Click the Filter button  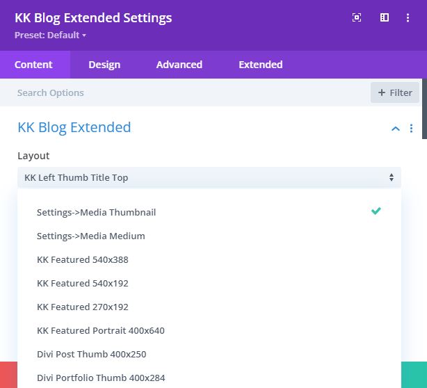click(x=395, y=93)
